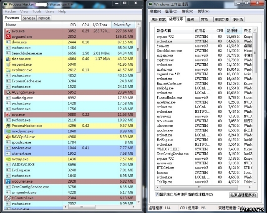Click the SearchIndexer.exe process icon
Viewport: 267px width, 213px height.
click(8, 53)
